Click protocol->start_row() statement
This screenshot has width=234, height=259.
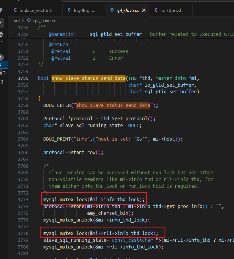click(x=73, y=153)
